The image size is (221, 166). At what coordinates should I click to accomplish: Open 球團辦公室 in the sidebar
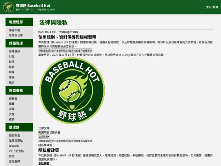pos(16,35)
